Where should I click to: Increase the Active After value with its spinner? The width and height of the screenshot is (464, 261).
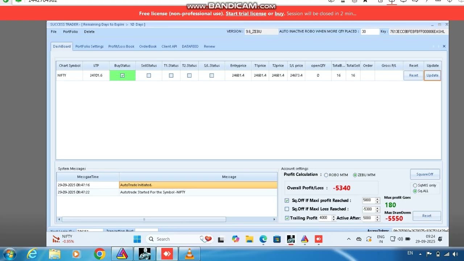coord(377,216)
